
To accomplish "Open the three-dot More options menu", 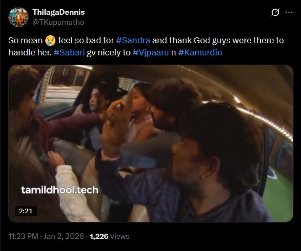I will [x=288, y=13].
